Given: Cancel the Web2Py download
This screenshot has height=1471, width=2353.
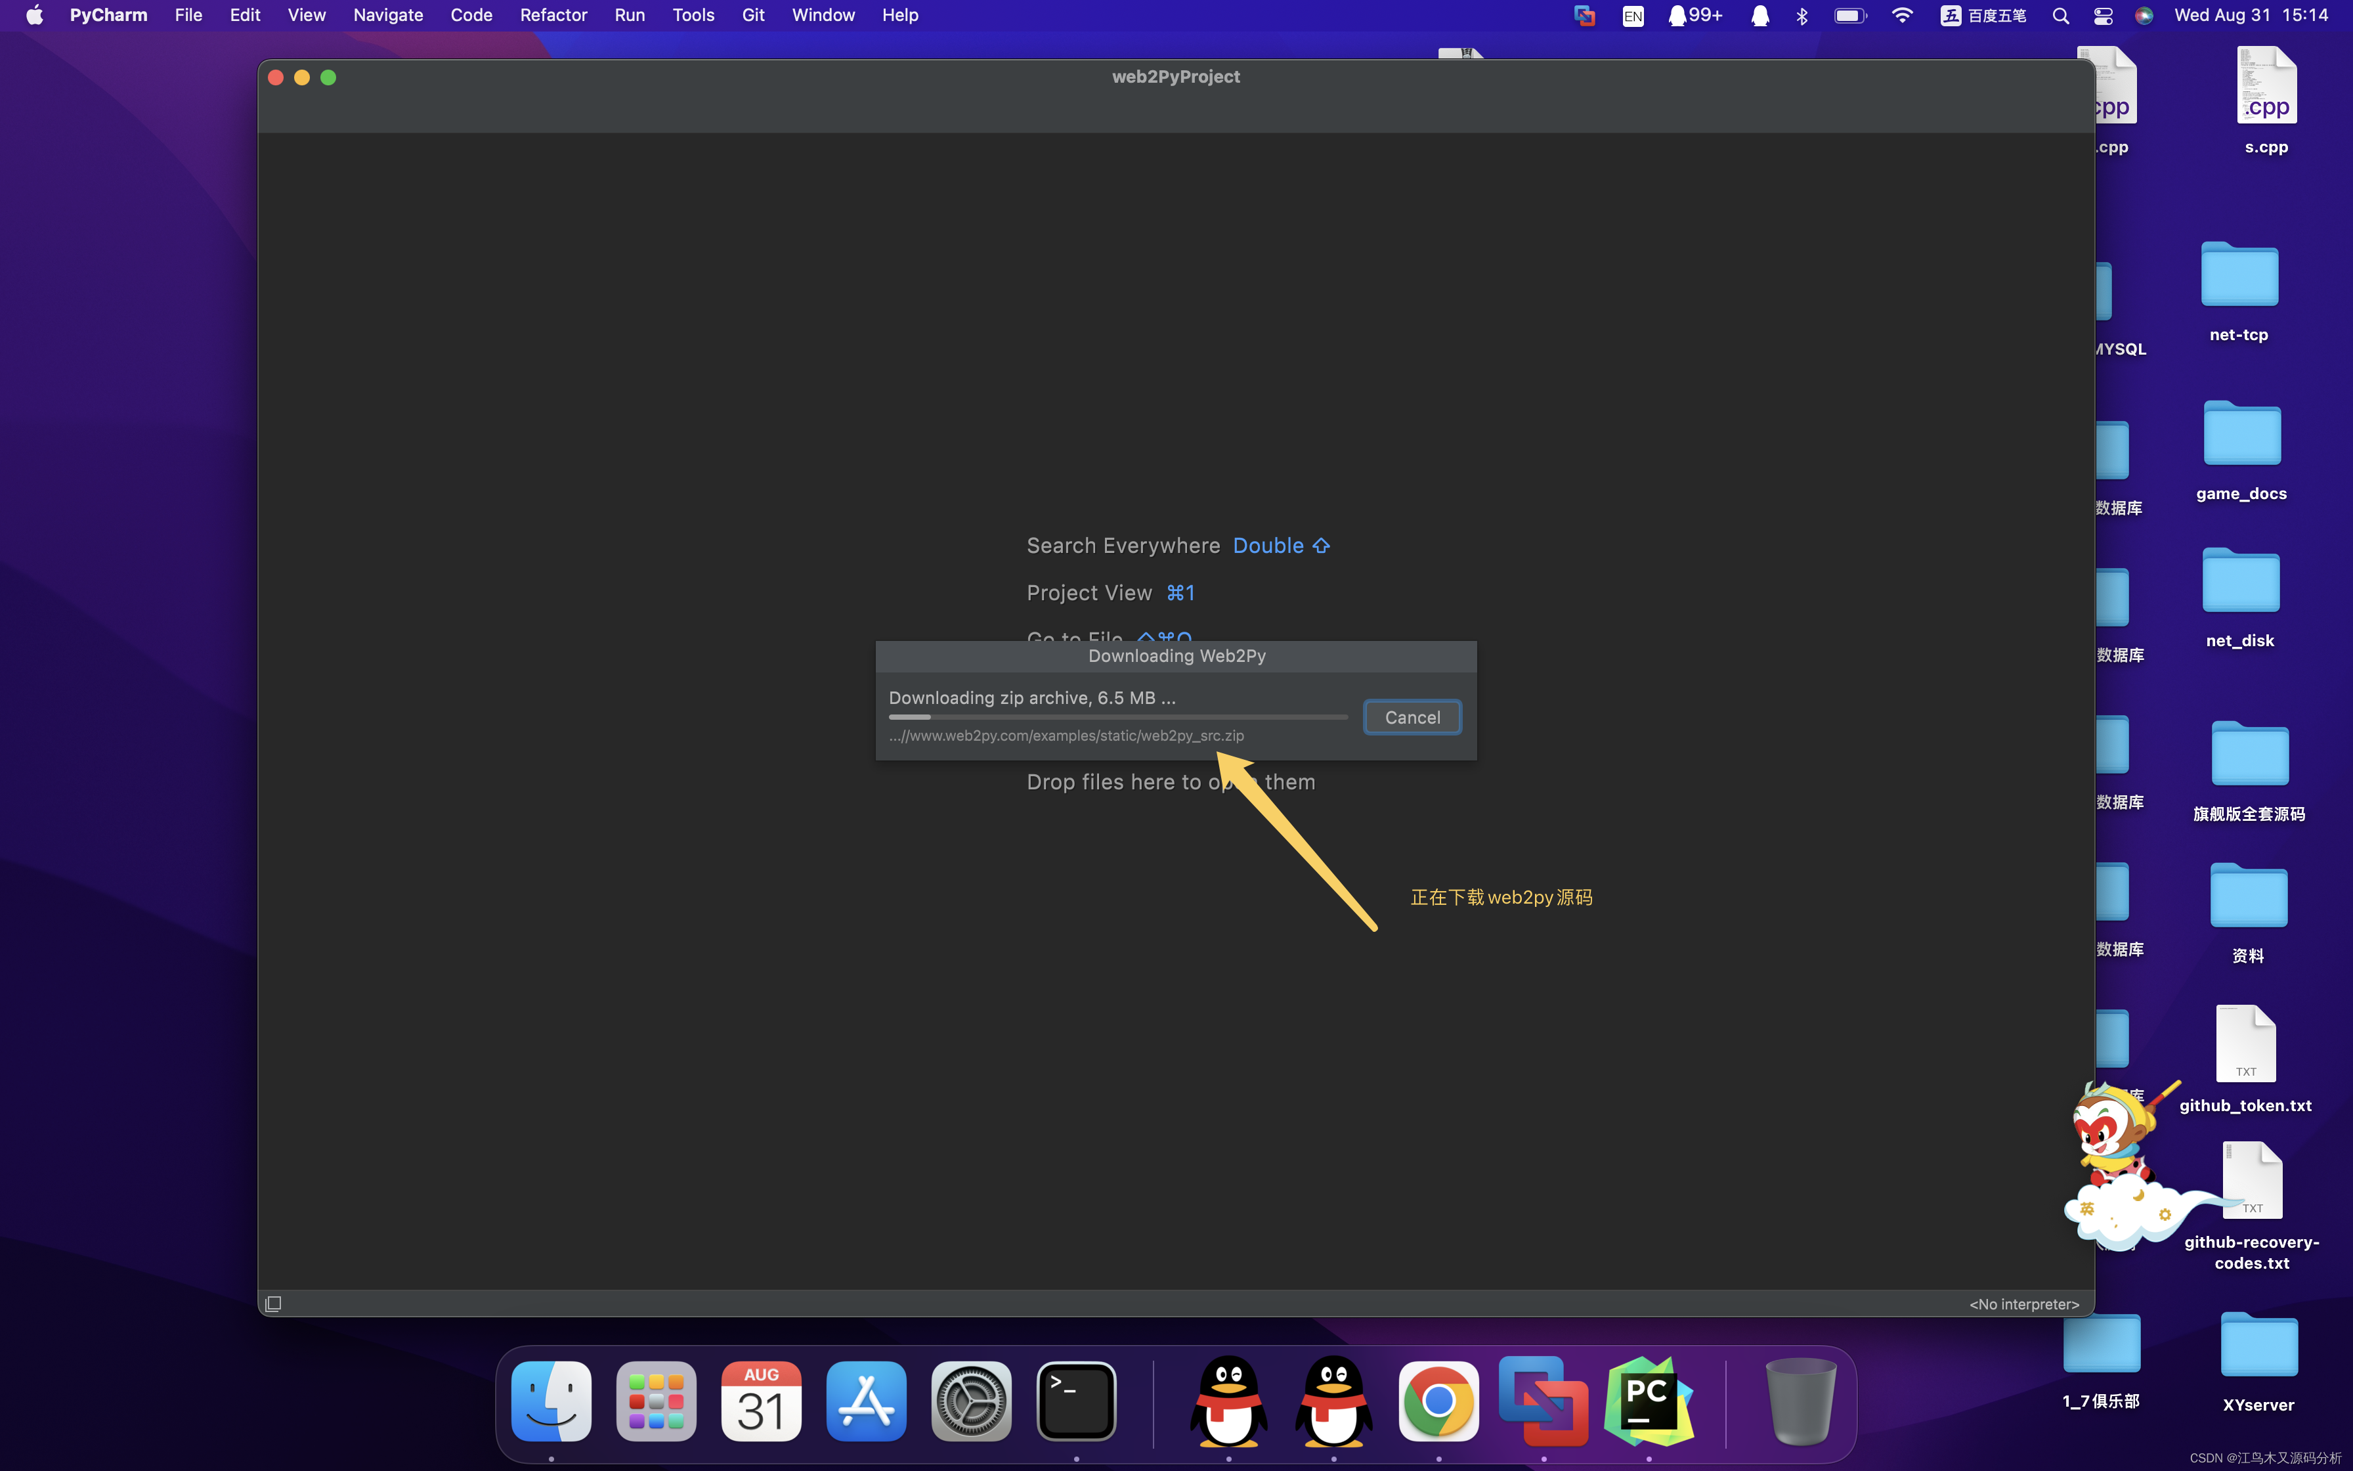Looking at the screenshot, I should coord(1412,717).
